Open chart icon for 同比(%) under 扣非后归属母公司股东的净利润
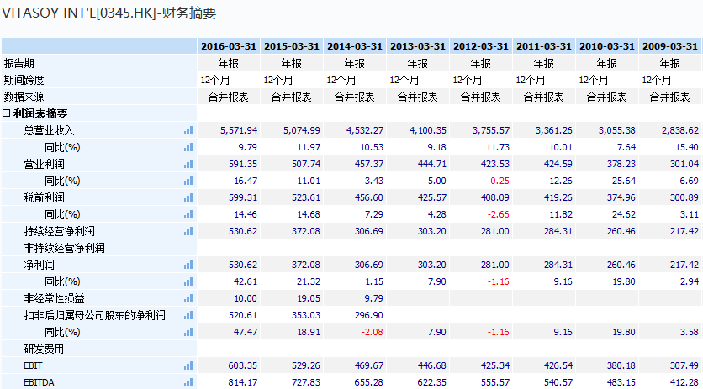Viewport: 703px width, 389px height. (x=188, y=332)
